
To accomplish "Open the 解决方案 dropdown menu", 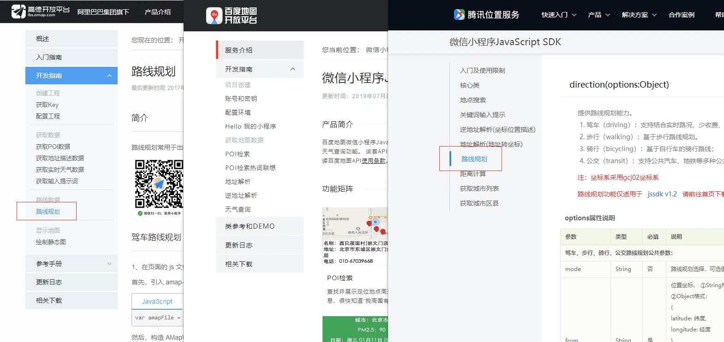I will click(x=639, y=15).
